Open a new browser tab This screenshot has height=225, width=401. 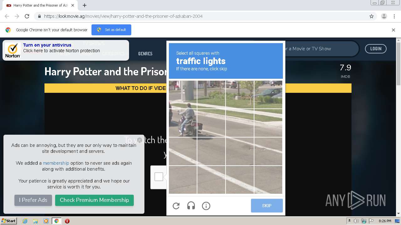85,5
